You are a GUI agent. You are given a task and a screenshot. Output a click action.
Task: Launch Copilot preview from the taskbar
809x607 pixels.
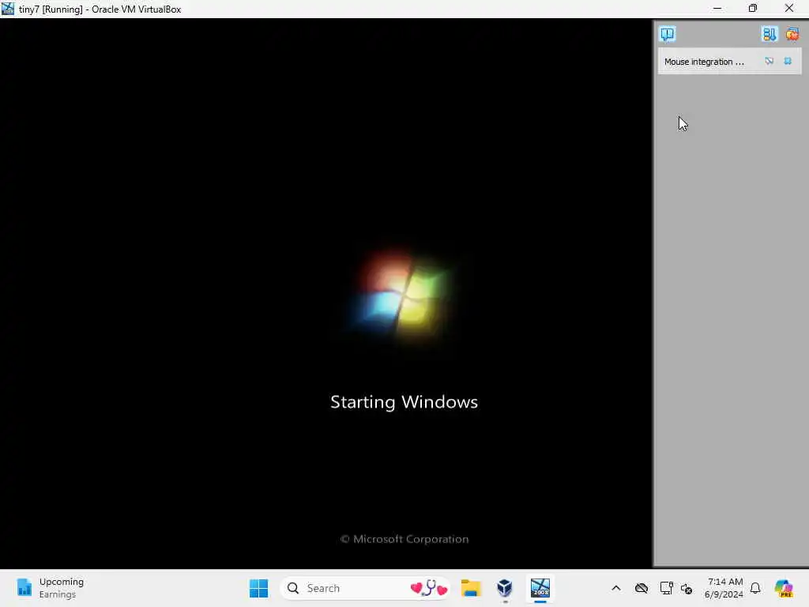point(784,588)
